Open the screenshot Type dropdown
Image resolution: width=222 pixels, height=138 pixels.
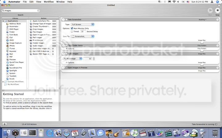(82, 24)
